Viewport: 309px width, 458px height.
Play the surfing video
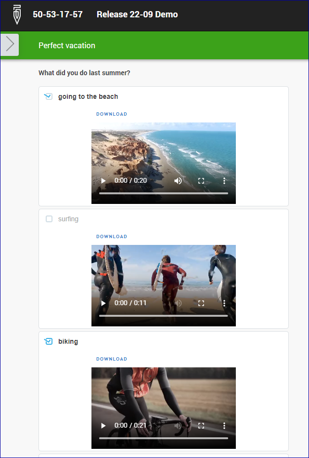103,303
